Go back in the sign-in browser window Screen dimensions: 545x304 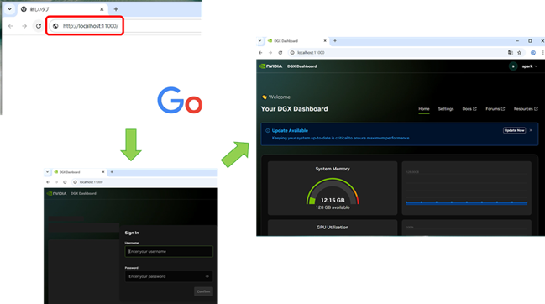click(48, 182)
